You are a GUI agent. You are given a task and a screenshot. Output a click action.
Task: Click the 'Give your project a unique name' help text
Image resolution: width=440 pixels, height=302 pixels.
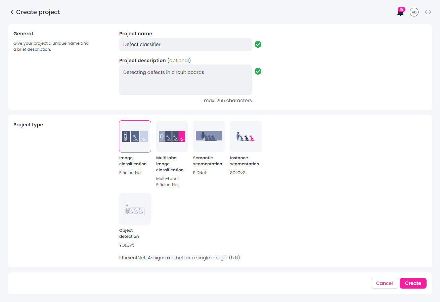point(51,46)
